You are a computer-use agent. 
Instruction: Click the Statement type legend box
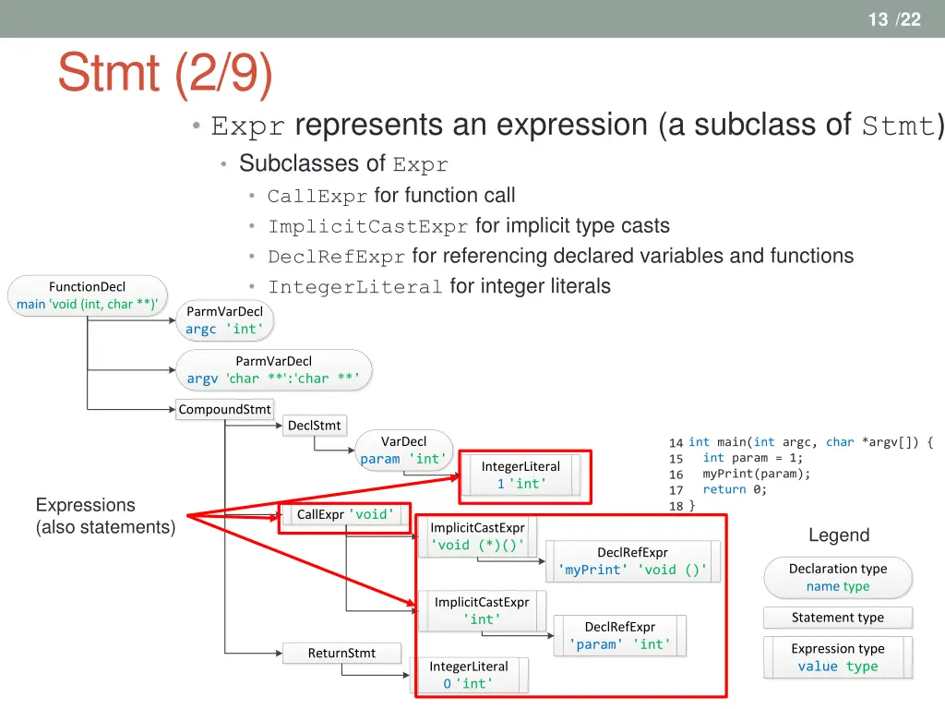838,618
